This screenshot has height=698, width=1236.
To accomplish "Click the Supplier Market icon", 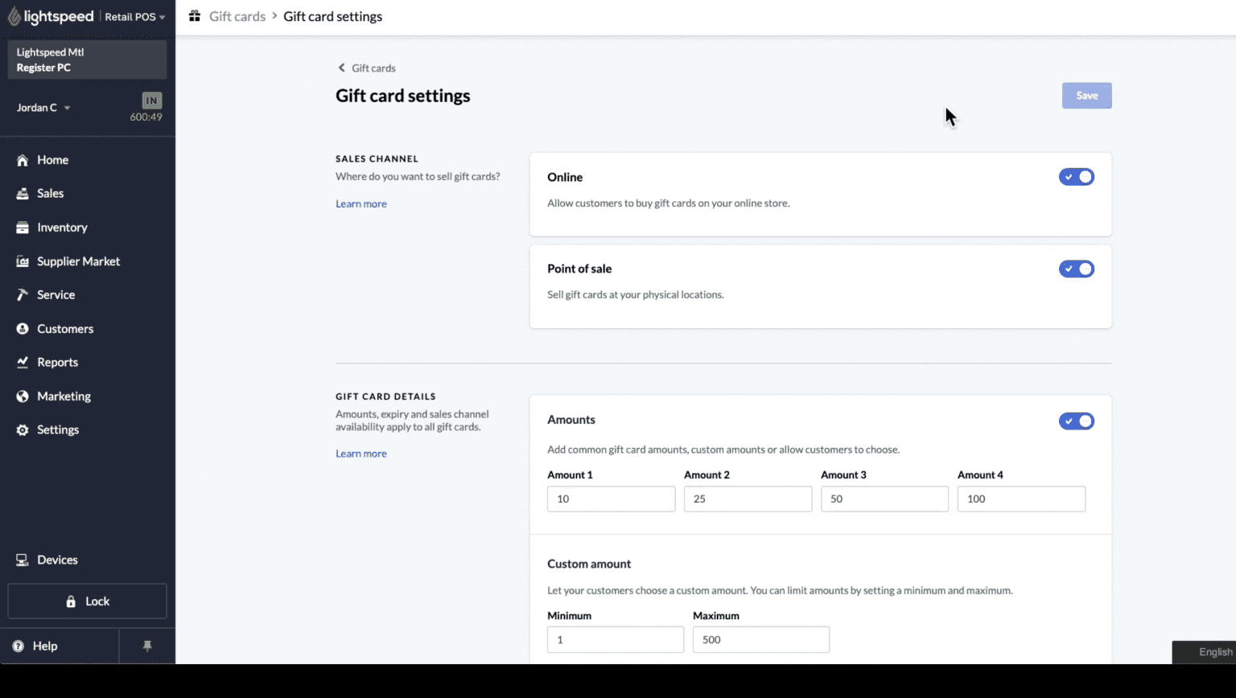I will tap(23, 261).
